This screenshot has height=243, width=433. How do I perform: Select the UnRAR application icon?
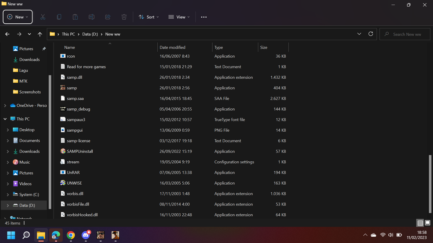pyautogui.click(x=63, y=172)
